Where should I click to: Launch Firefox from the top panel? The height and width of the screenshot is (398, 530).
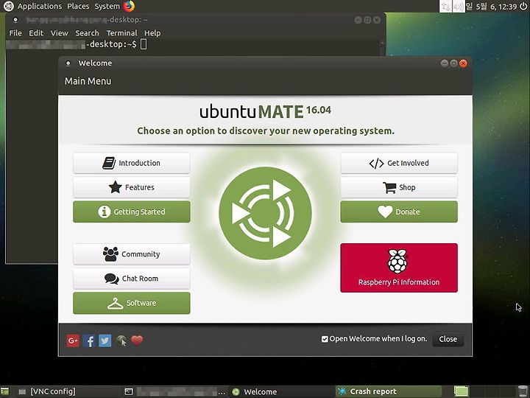pos(129,6)
